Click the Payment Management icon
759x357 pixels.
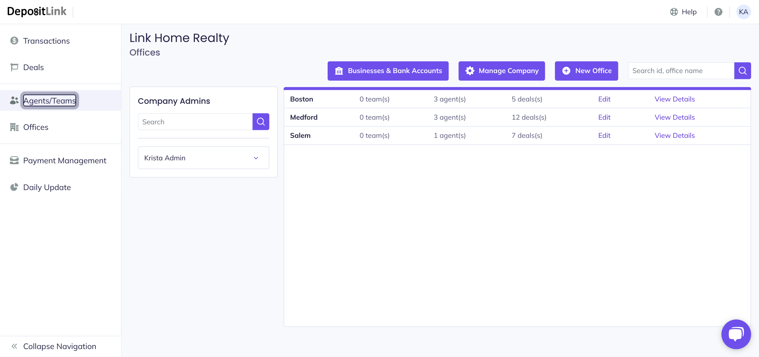click(14, 160)
